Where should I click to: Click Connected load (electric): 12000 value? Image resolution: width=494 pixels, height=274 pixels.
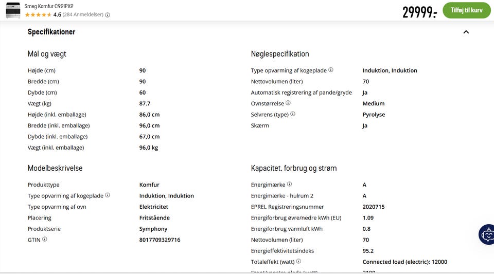pyautogui.click(x=405, y=262)
